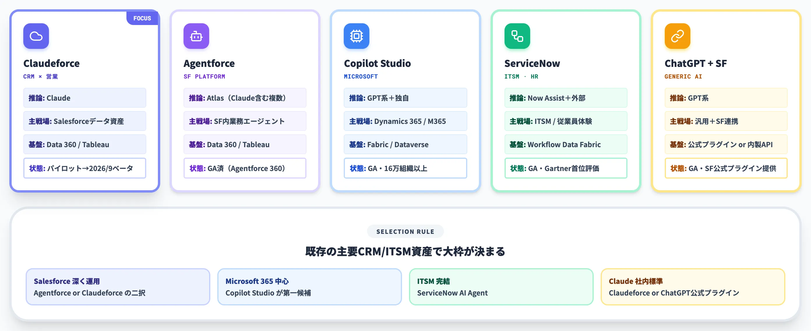Click the 'CRM × 営業' subtitle
The width and height of the screenshot is (811, 331).
tap(40, 76)
